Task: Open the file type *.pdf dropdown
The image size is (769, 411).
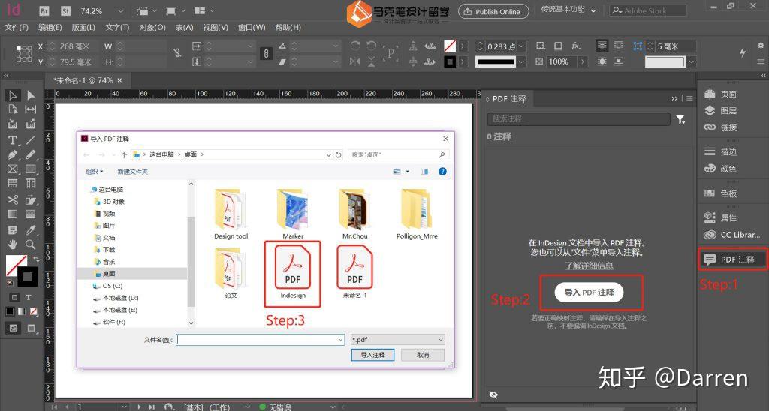Action: tap(398, 340)
